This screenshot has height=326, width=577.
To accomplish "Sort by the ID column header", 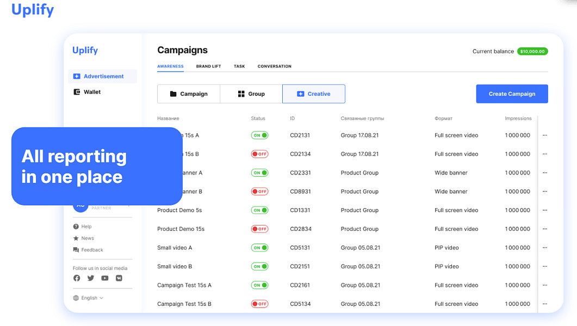I will [292, 118].
